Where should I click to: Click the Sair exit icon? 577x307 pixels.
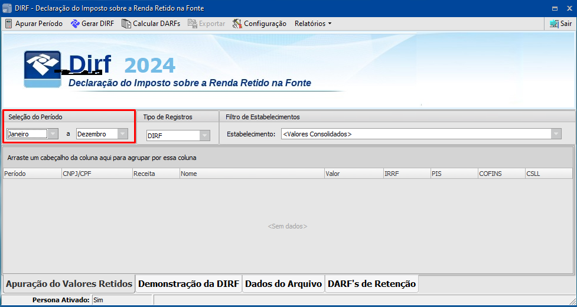(x=554, y=24)
